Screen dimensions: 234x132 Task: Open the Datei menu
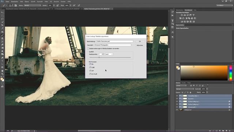(7, 1)
